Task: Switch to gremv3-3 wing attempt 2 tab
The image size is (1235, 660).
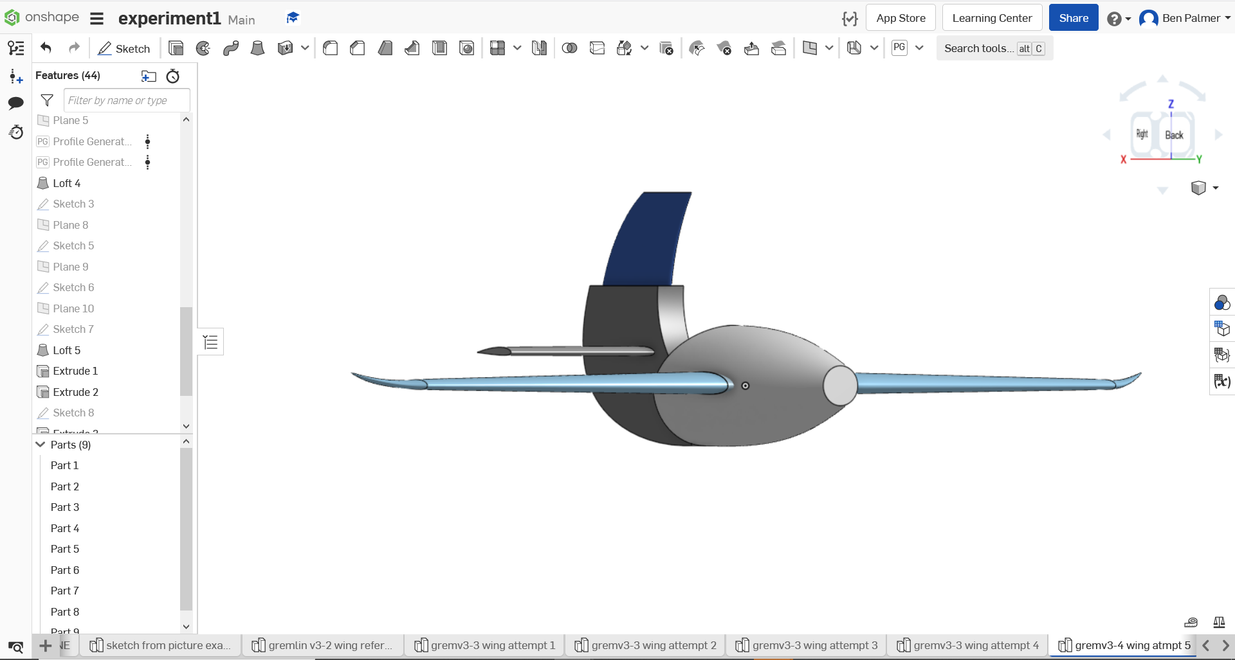Action: pyautogui.click(x=646, y=645)
